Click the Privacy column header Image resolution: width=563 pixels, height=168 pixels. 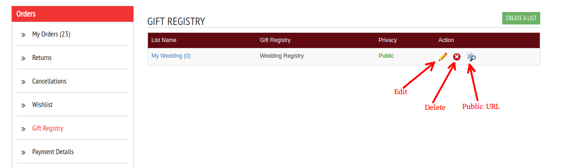pyautogui.click(x=388, y=40)
